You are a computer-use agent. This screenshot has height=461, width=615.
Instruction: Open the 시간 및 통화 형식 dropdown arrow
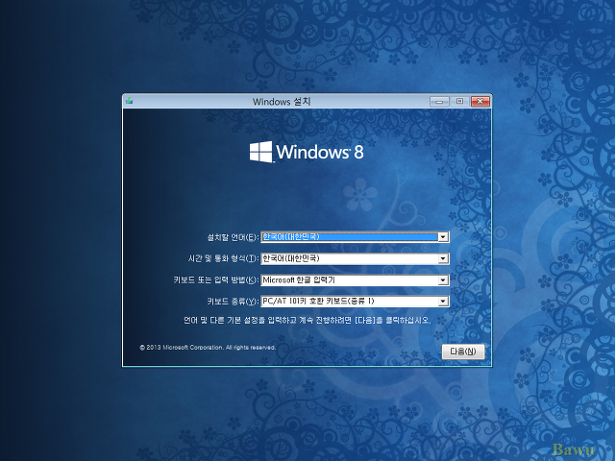pyautogui.click(x=443, y=258)
